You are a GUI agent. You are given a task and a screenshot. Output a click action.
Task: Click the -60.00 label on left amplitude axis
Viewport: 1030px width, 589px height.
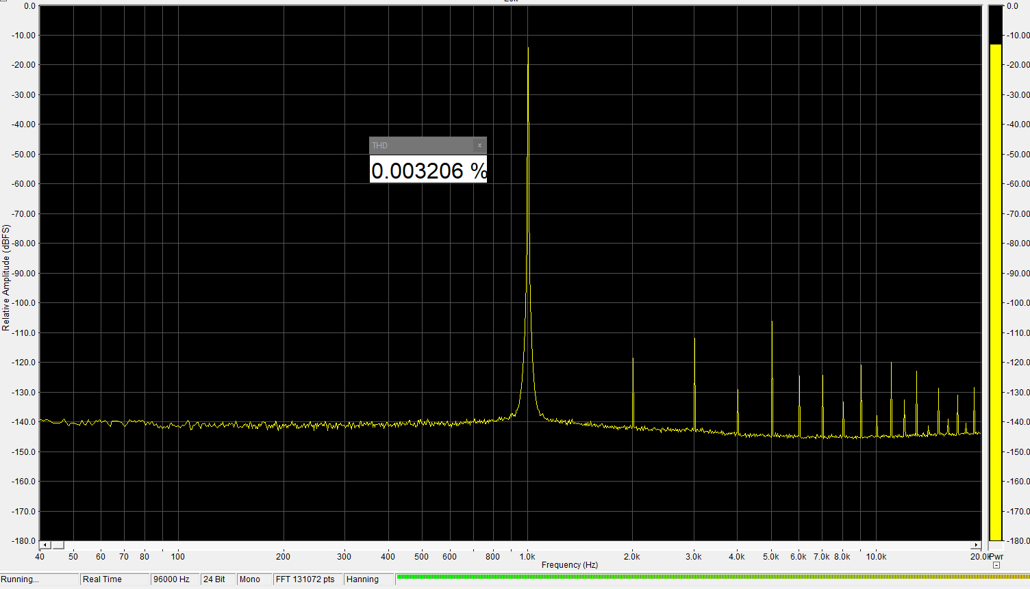(x=23, y=184)
